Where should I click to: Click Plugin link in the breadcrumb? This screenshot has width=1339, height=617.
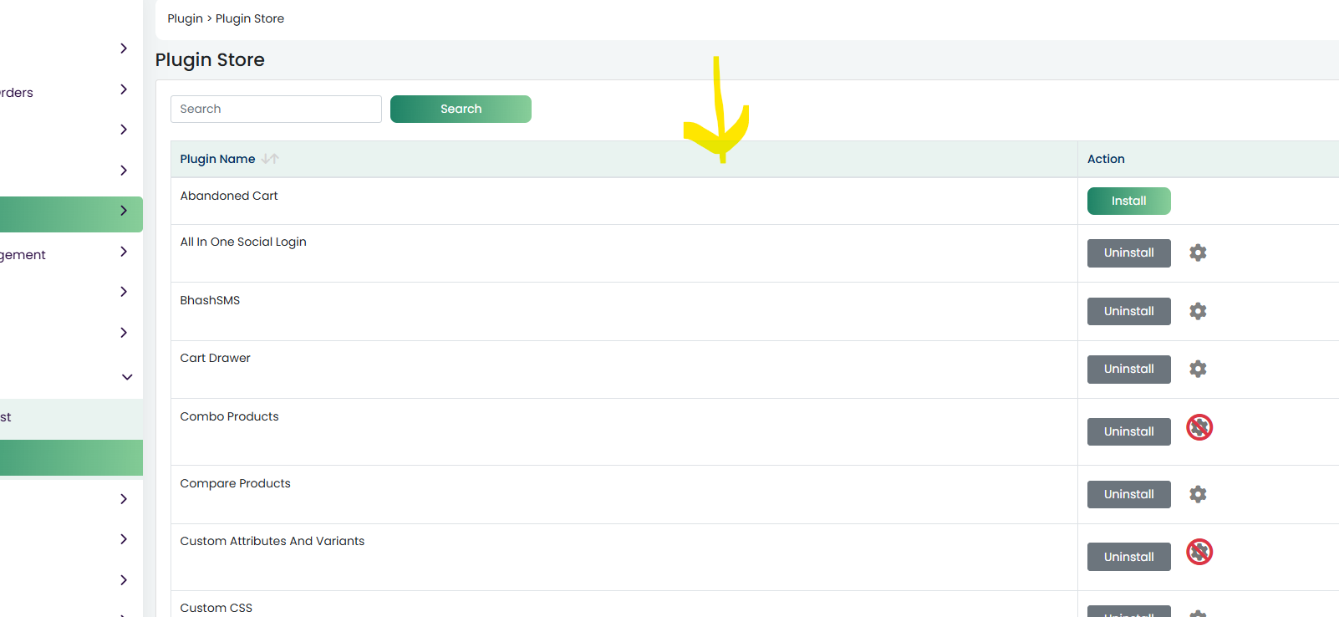(x=185, y=18)
